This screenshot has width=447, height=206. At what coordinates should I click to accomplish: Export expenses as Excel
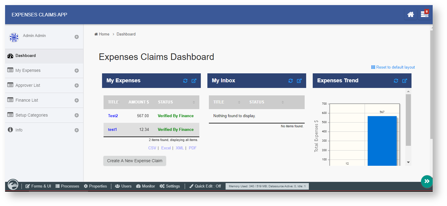click(x=166, y=148)
